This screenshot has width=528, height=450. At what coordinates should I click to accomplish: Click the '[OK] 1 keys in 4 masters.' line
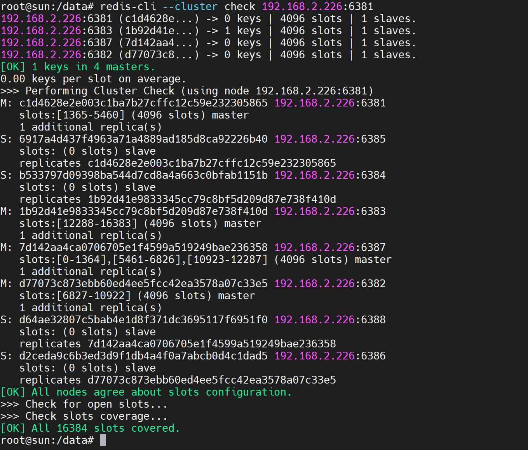coord(78,67)
